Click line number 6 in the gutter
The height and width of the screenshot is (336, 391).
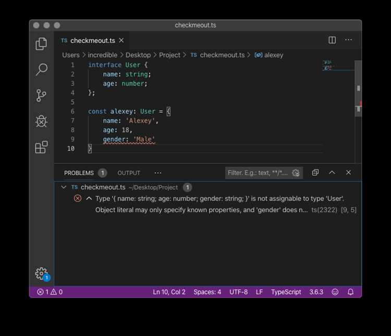(72, 111)
